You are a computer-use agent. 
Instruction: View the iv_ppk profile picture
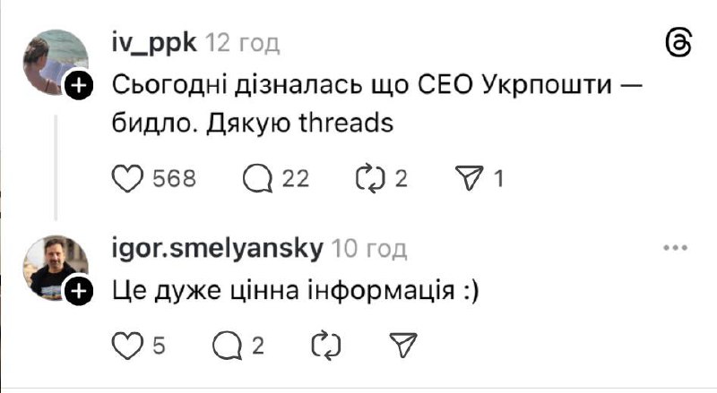click(56, 58)
